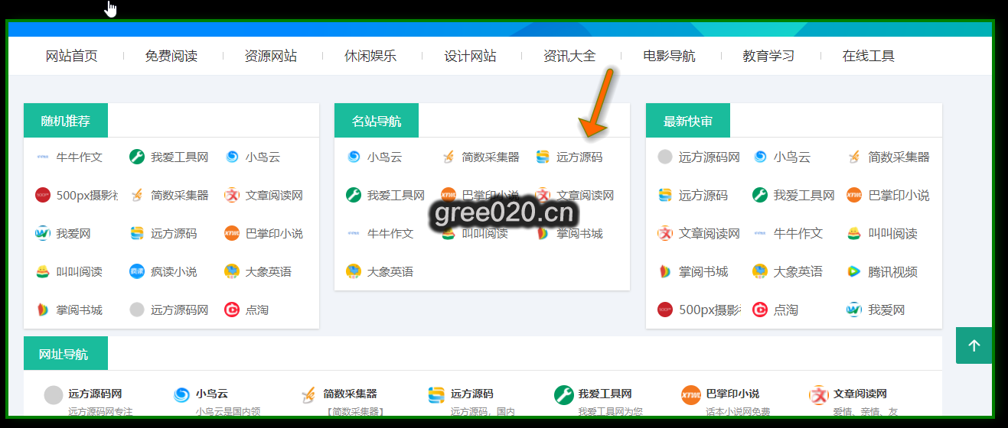Click the 疯读小说 icon in 随机推荐 panel
1008x428 pixels.
(137, 271)
